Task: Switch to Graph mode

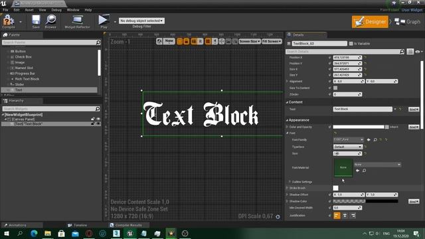Action: (407, 22)
